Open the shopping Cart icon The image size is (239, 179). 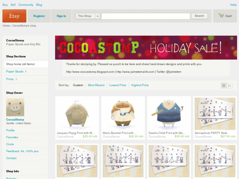coord(221,15)
